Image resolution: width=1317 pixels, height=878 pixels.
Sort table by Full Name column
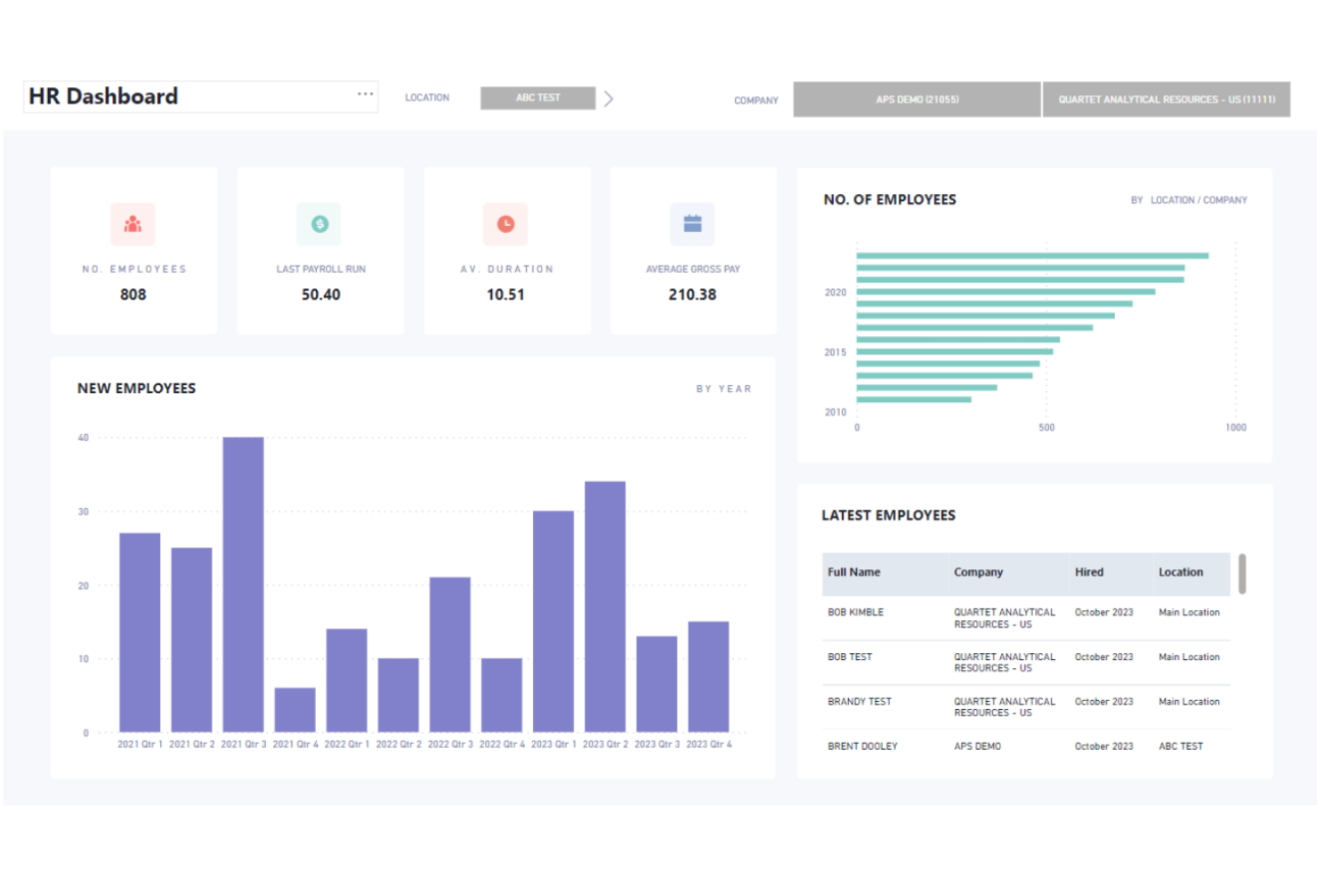point(854,573)
